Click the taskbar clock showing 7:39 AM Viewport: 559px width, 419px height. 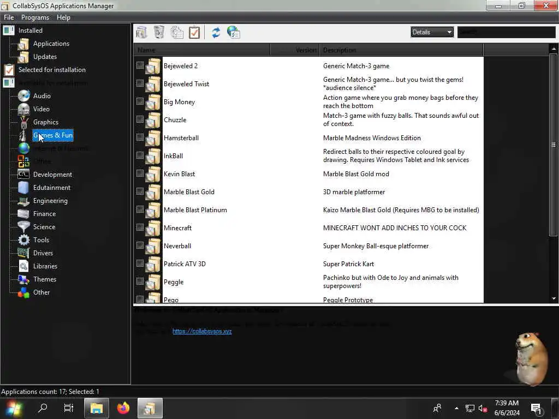click(x=507, y=408)
